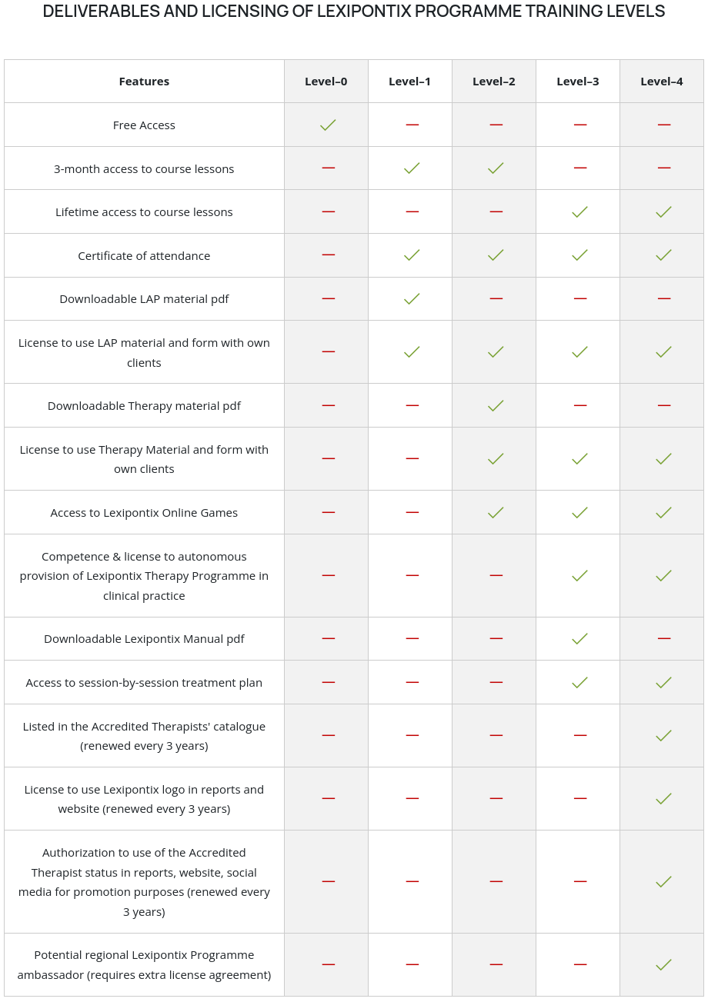Click the Free Access checkmark under Level-0
708x1002 pixels.
click(328, 125)
